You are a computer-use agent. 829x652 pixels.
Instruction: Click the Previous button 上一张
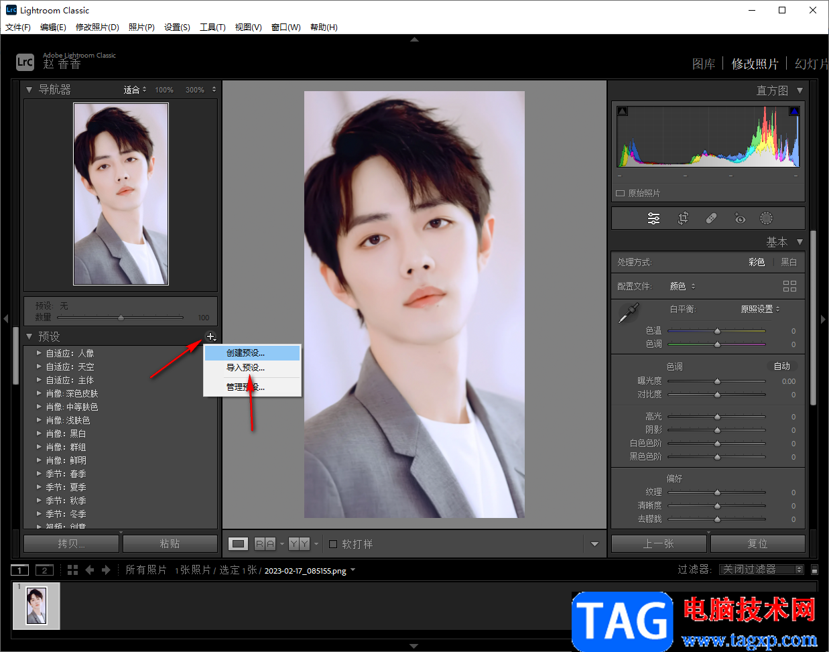[x=659, y=543]
